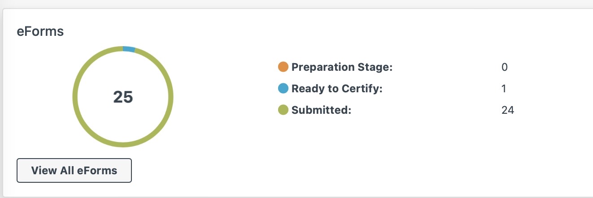Click the Preparation Stage count of 0
This screenshot has width=593, height=198.
coord(505,67)
